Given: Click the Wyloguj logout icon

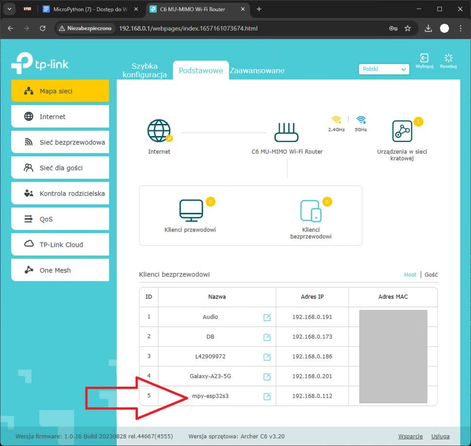Looking at the screenshot, I should pyautogui.click(x=424, y=59).
